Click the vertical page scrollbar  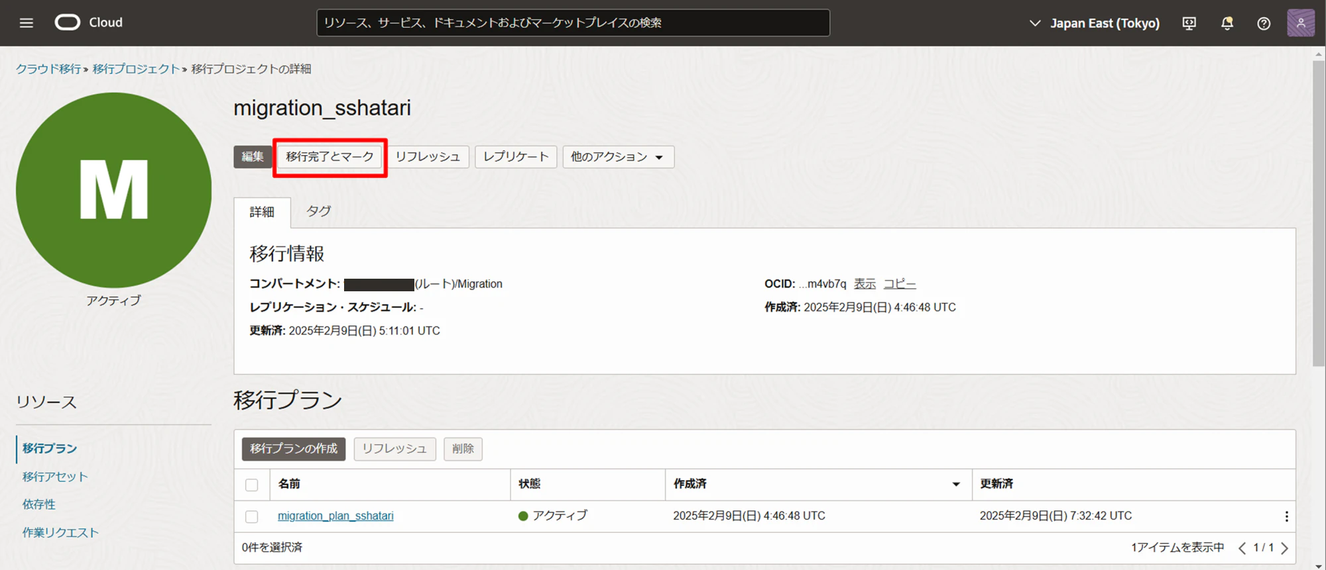pyautogui.click(x=1319, y=213)
